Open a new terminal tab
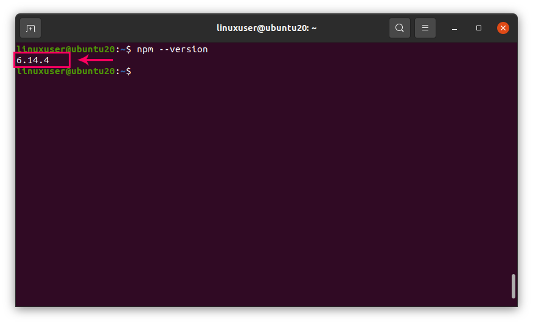Image resolution: width=533 pixels, height=324 pixels. (x=30, y=28)
